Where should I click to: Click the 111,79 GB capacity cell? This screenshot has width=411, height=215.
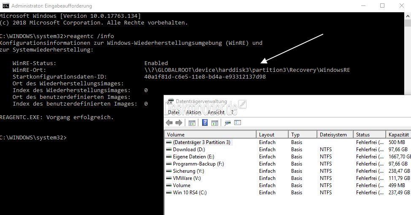tap(399, 178)
